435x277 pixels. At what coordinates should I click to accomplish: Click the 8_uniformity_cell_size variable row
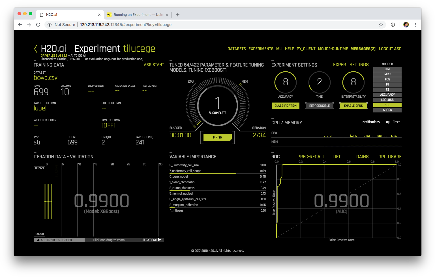218,165
